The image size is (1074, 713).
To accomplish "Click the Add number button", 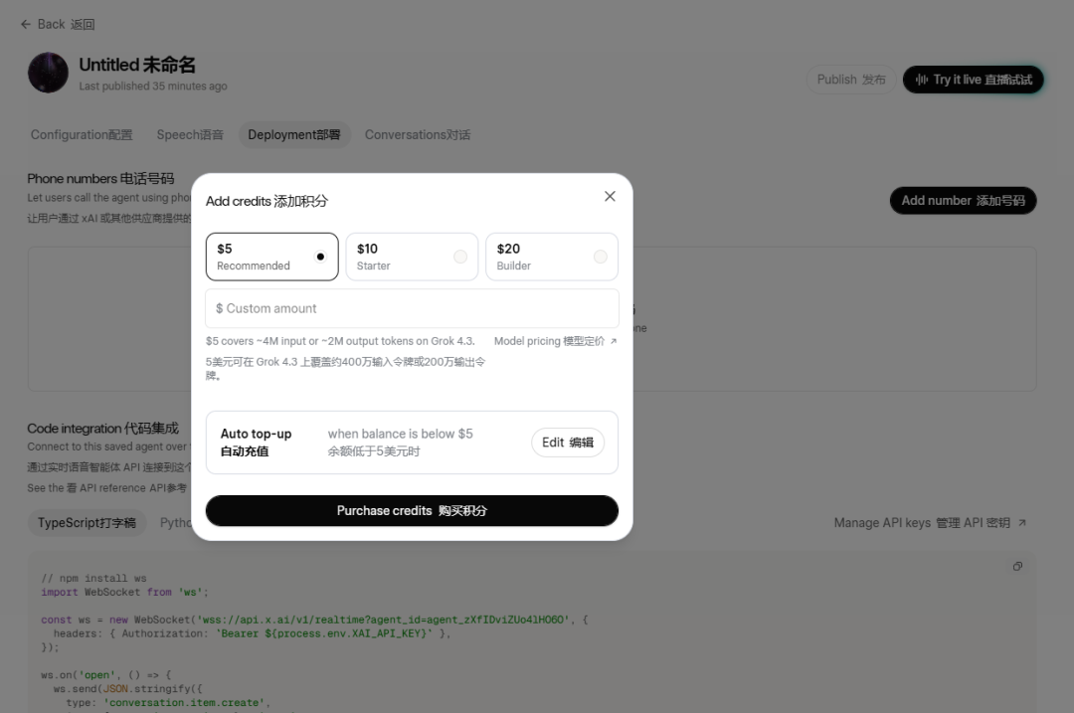I will [963, 201].
